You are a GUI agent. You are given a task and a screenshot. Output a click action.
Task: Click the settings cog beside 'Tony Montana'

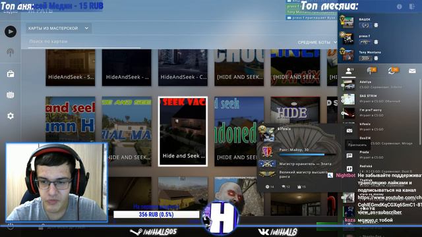[376, 59]
